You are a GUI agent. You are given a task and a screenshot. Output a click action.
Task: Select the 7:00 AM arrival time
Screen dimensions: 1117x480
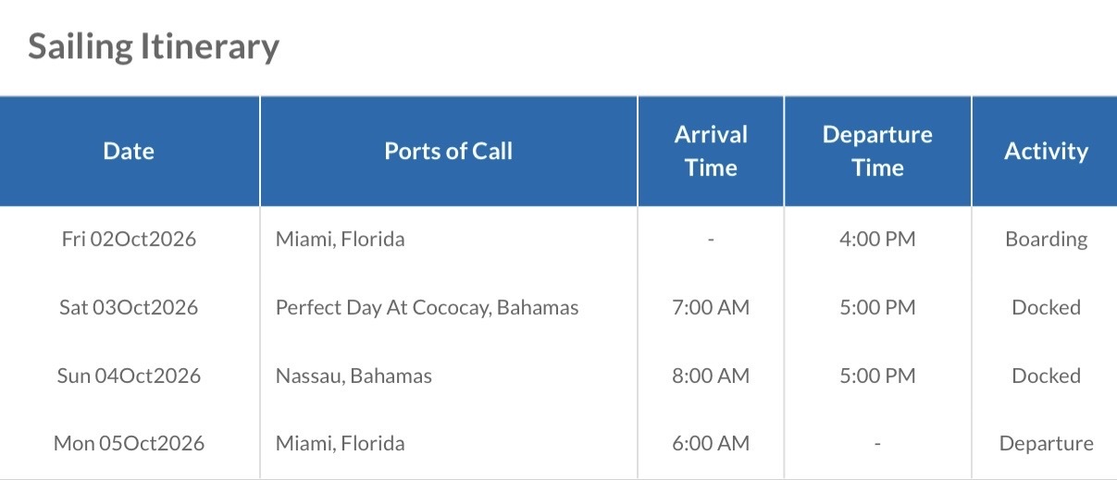click(711, 307)
